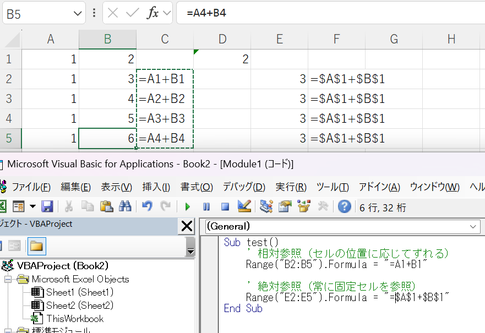485x333 pixels.
Task: Click the Toolbox wrench icon
Action: tap(323, 206)
